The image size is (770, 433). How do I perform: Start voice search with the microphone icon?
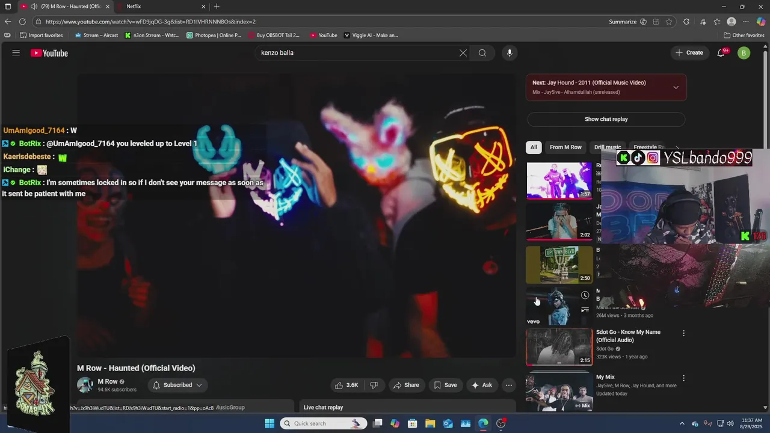(x=510, y=53)
